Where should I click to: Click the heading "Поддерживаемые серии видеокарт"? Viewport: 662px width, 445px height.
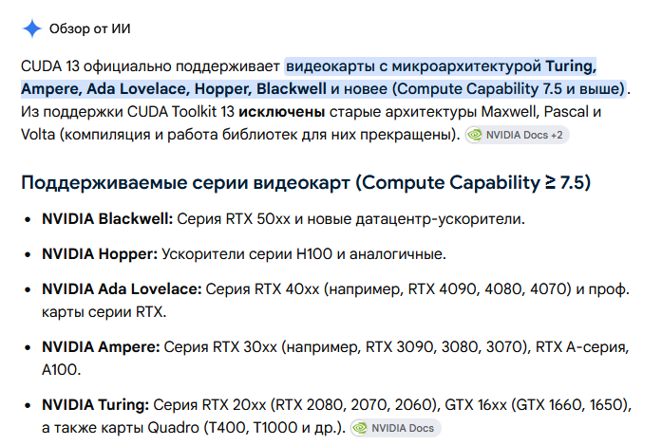click(186, 182)
